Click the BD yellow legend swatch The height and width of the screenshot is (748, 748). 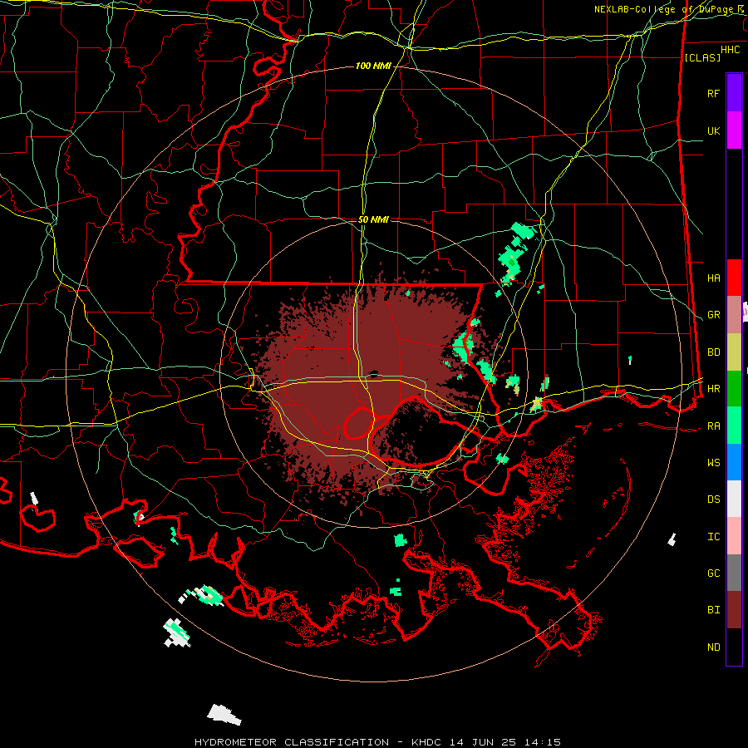click(734, 352)
